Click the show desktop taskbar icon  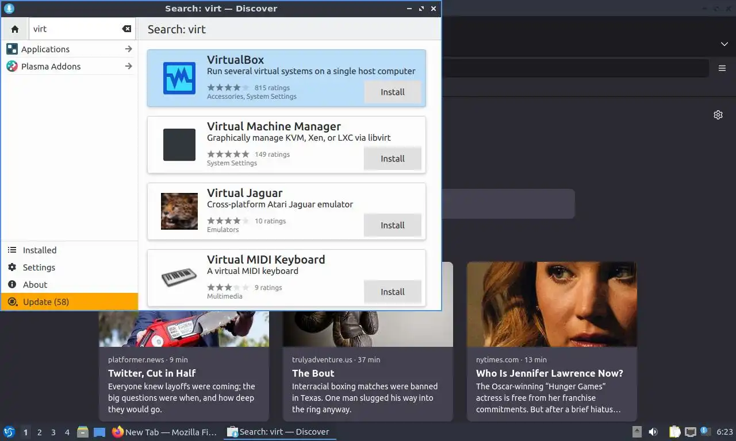[99, 432]
